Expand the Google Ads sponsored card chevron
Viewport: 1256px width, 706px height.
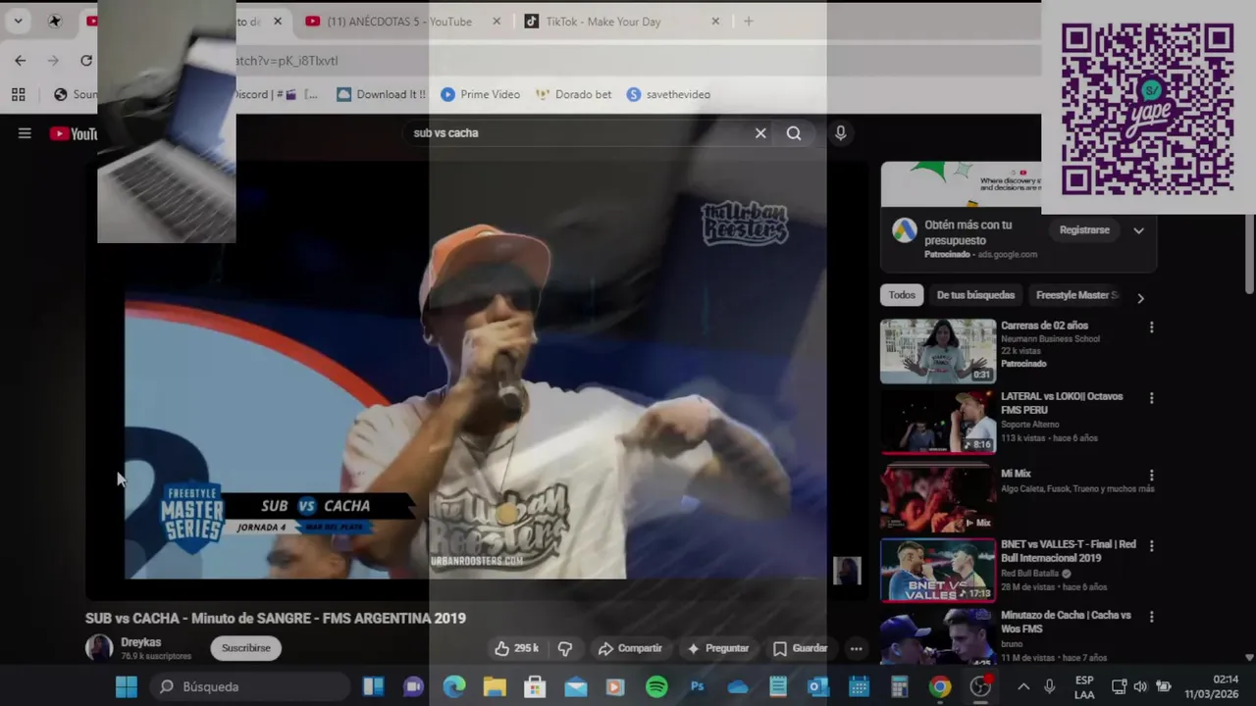1138,230
